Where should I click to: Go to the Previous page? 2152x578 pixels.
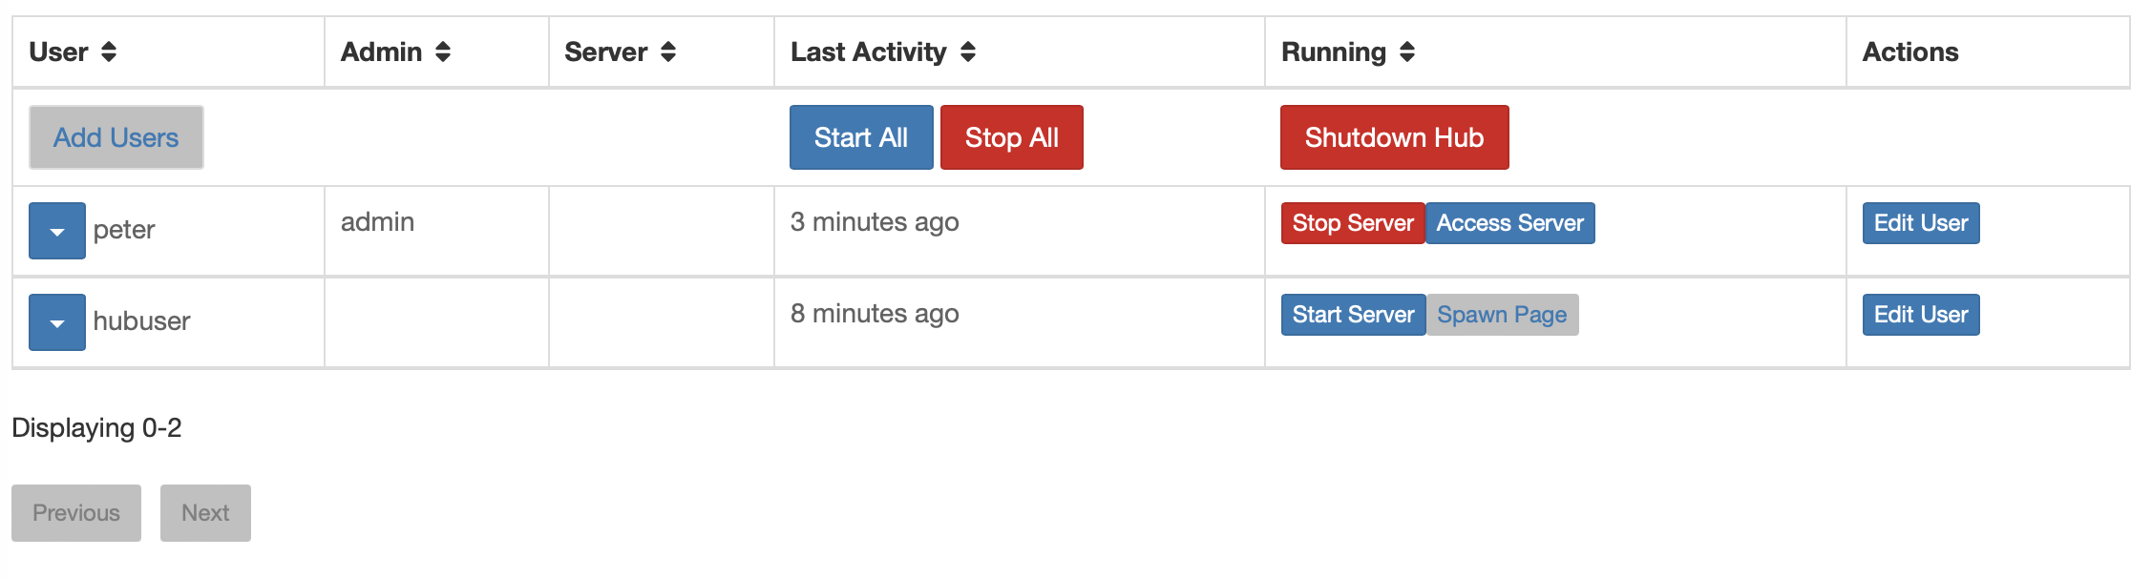(76, 513)
